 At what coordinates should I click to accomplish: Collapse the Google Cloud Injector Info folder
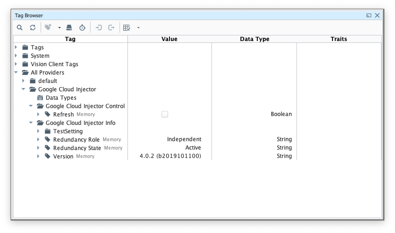[x=31, y=123]
